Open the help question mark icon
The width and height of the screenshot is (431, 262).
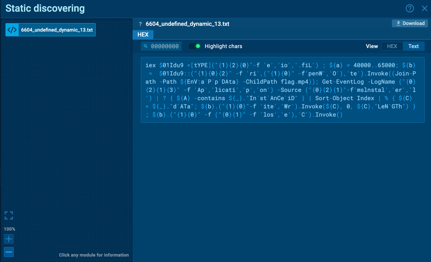point(410,8)
